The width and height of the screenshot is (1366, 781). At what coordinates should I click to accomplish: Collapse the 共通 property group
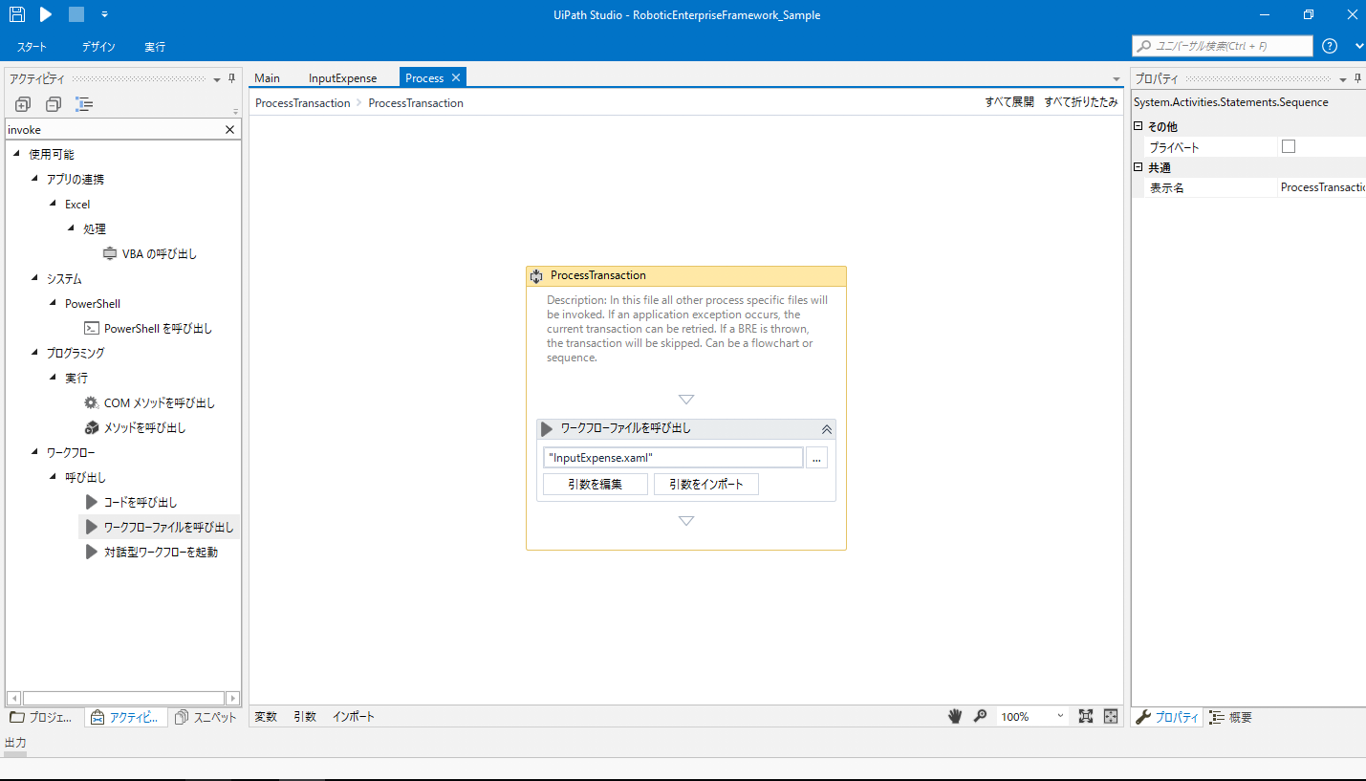point(1138,167)
